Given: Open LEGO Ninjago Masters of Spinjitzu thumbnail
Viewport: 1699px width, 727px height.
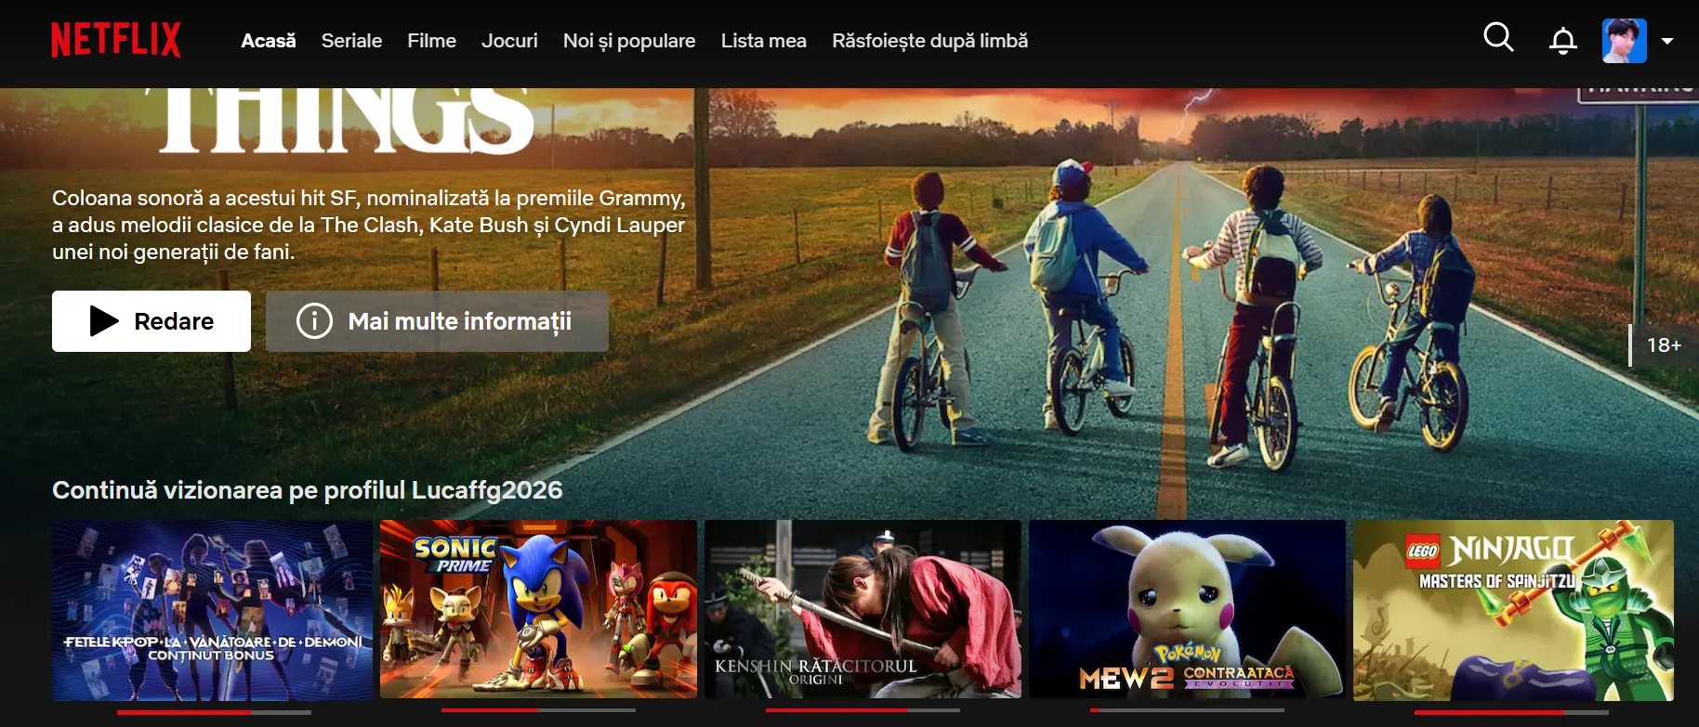Looking at the screenshot, I should [x=1513, y=610].
